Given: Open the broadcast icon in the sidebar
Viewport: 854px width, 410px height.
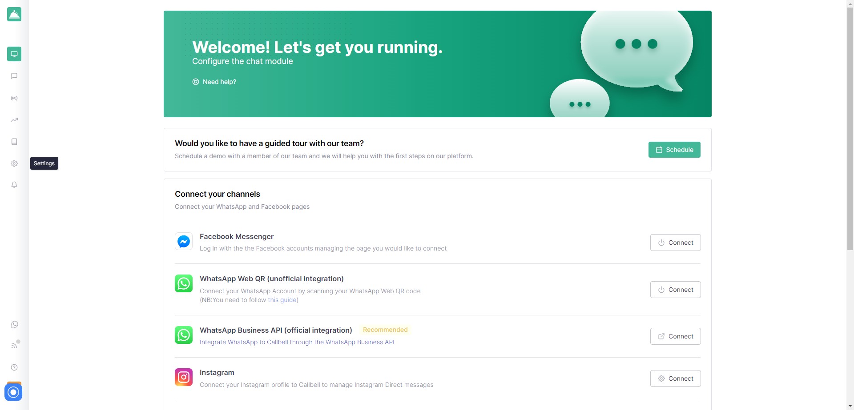Looking at the screenshot, I should 14,98.
